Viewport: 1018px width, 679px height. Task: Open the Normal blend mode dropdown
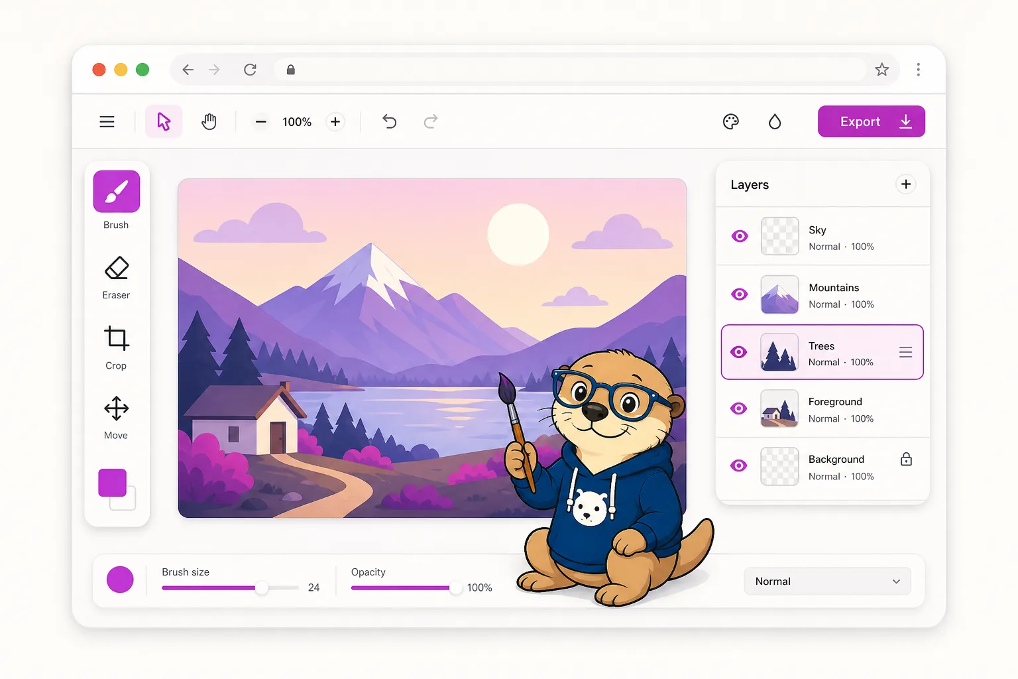point(827,582)
